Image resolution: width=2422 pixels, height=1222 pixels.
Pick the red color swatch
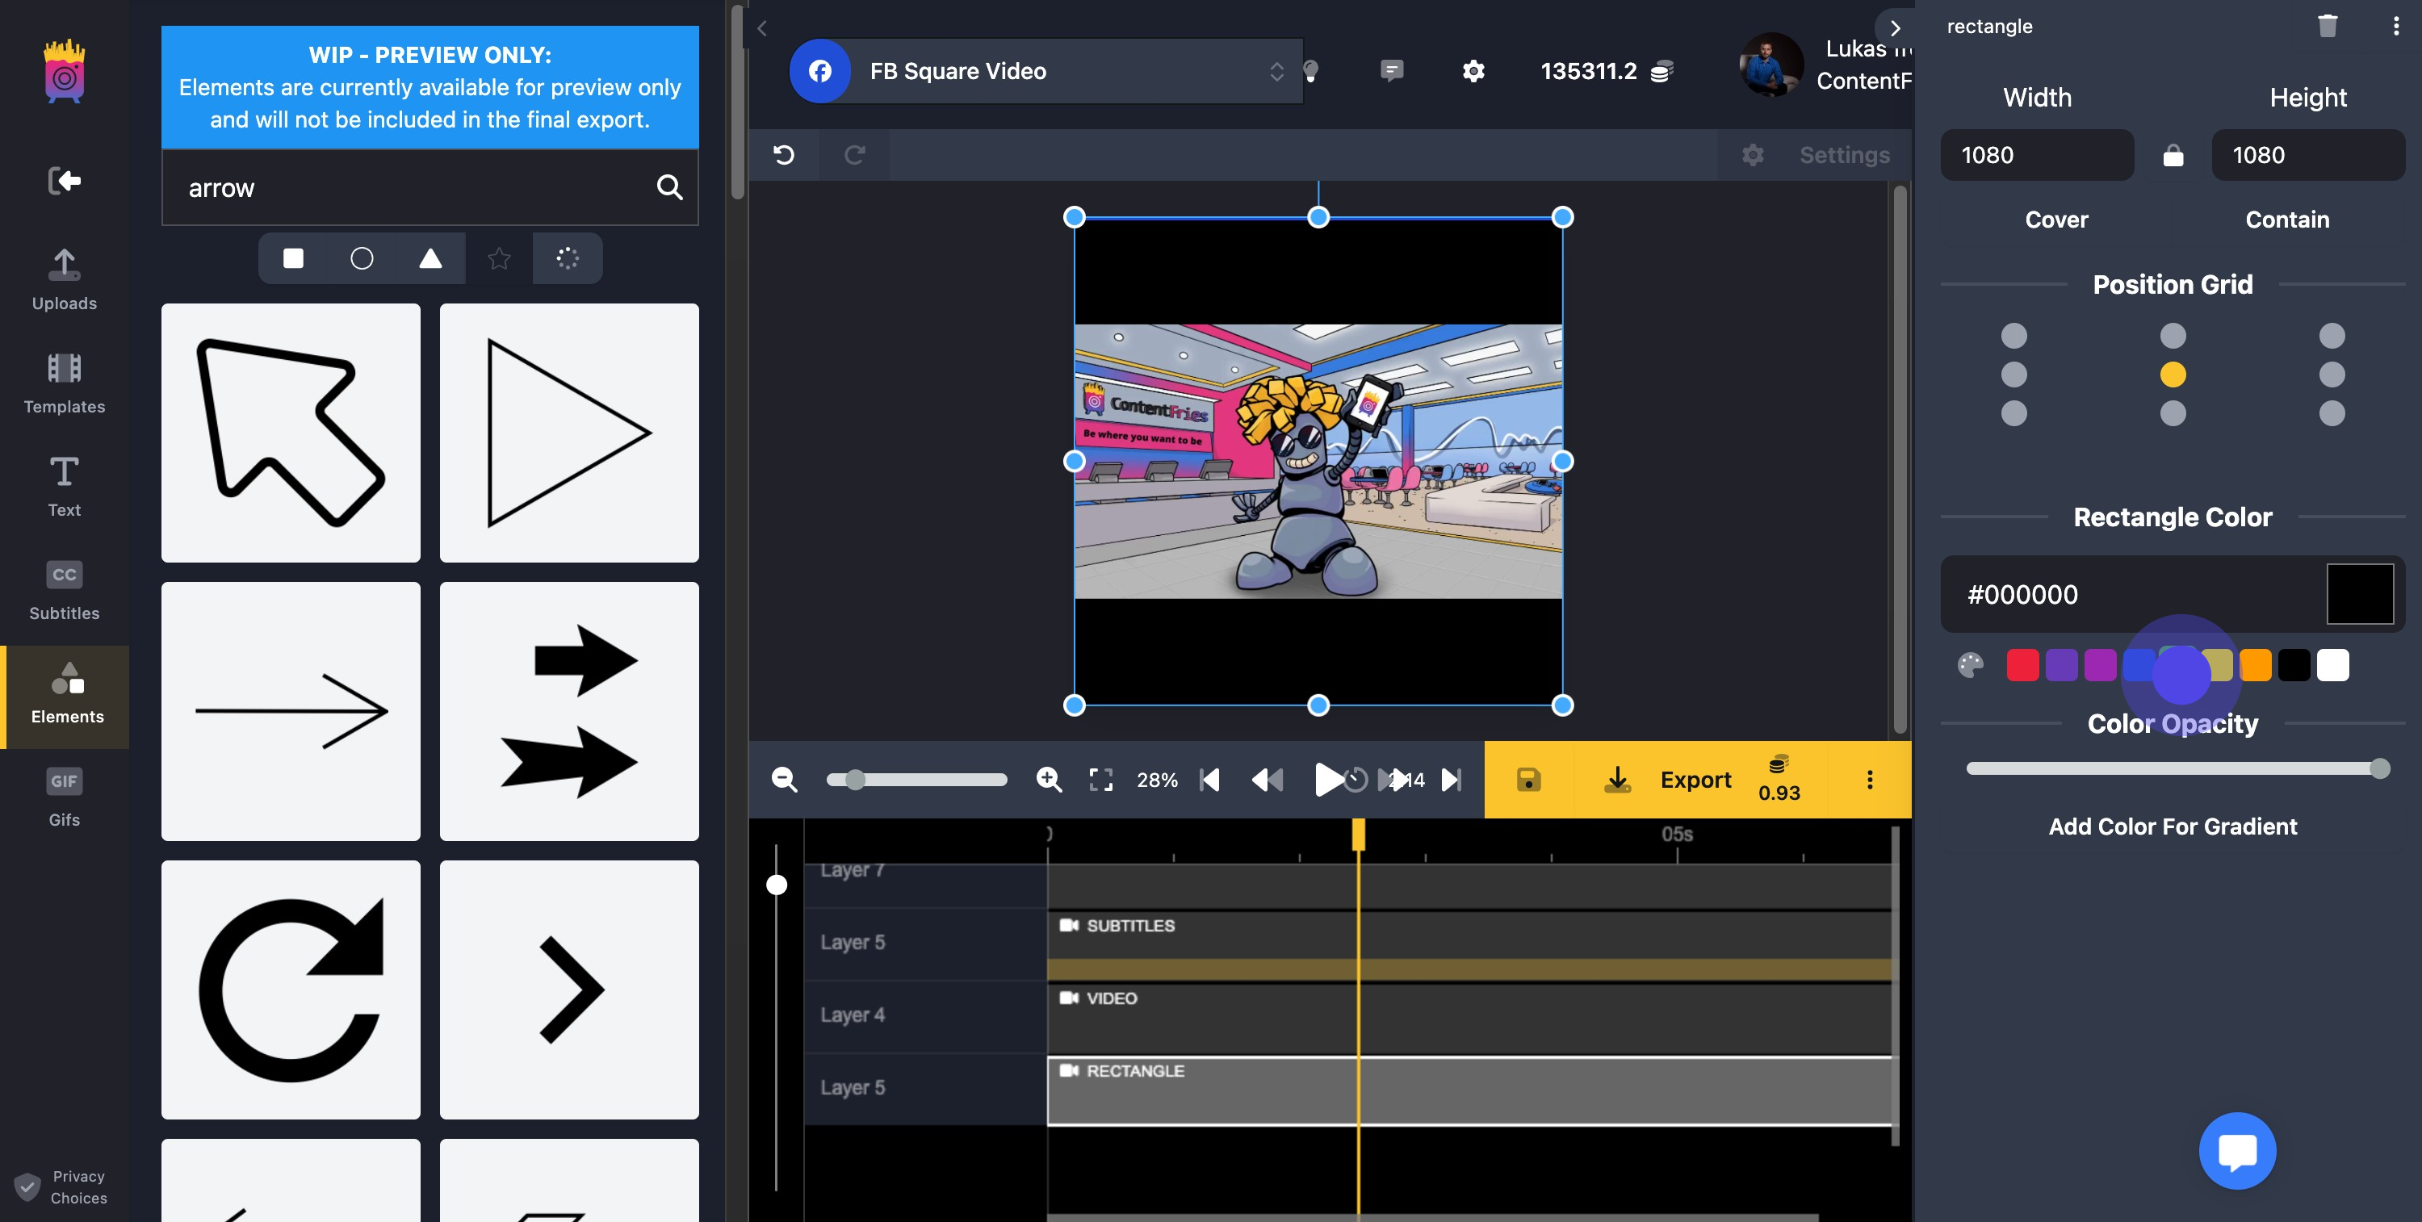coord(2022,666)
